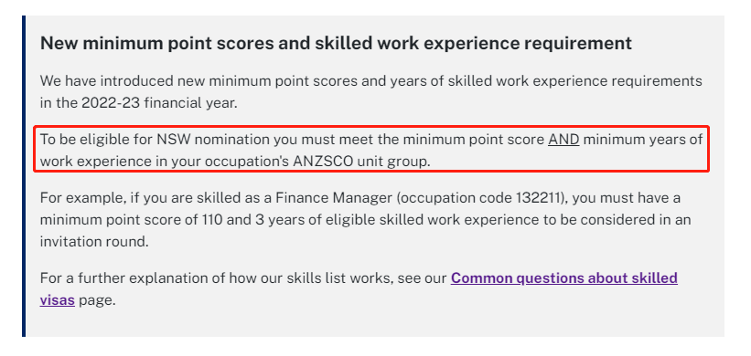Click the word 'page.' after the link
Screen dimensions: 751x356
coord(97,300)
